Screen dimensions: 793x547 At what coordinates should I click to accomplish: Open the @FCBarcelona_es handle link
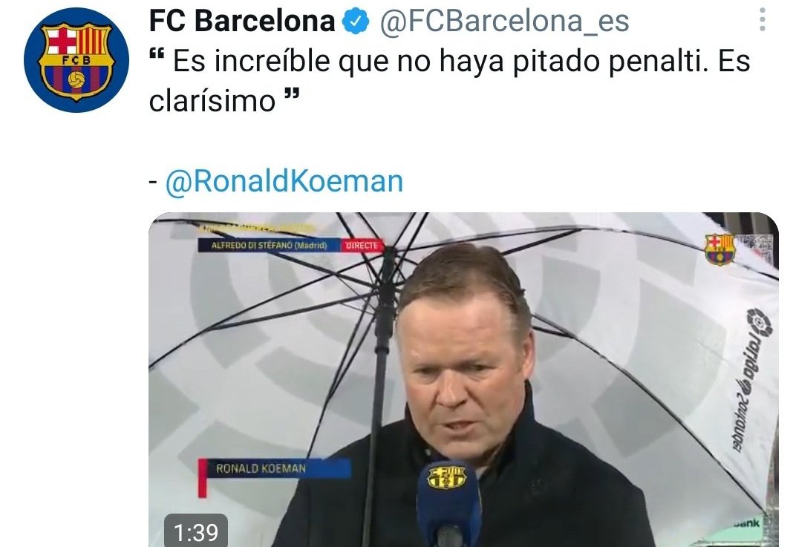(x=504, y=22)
